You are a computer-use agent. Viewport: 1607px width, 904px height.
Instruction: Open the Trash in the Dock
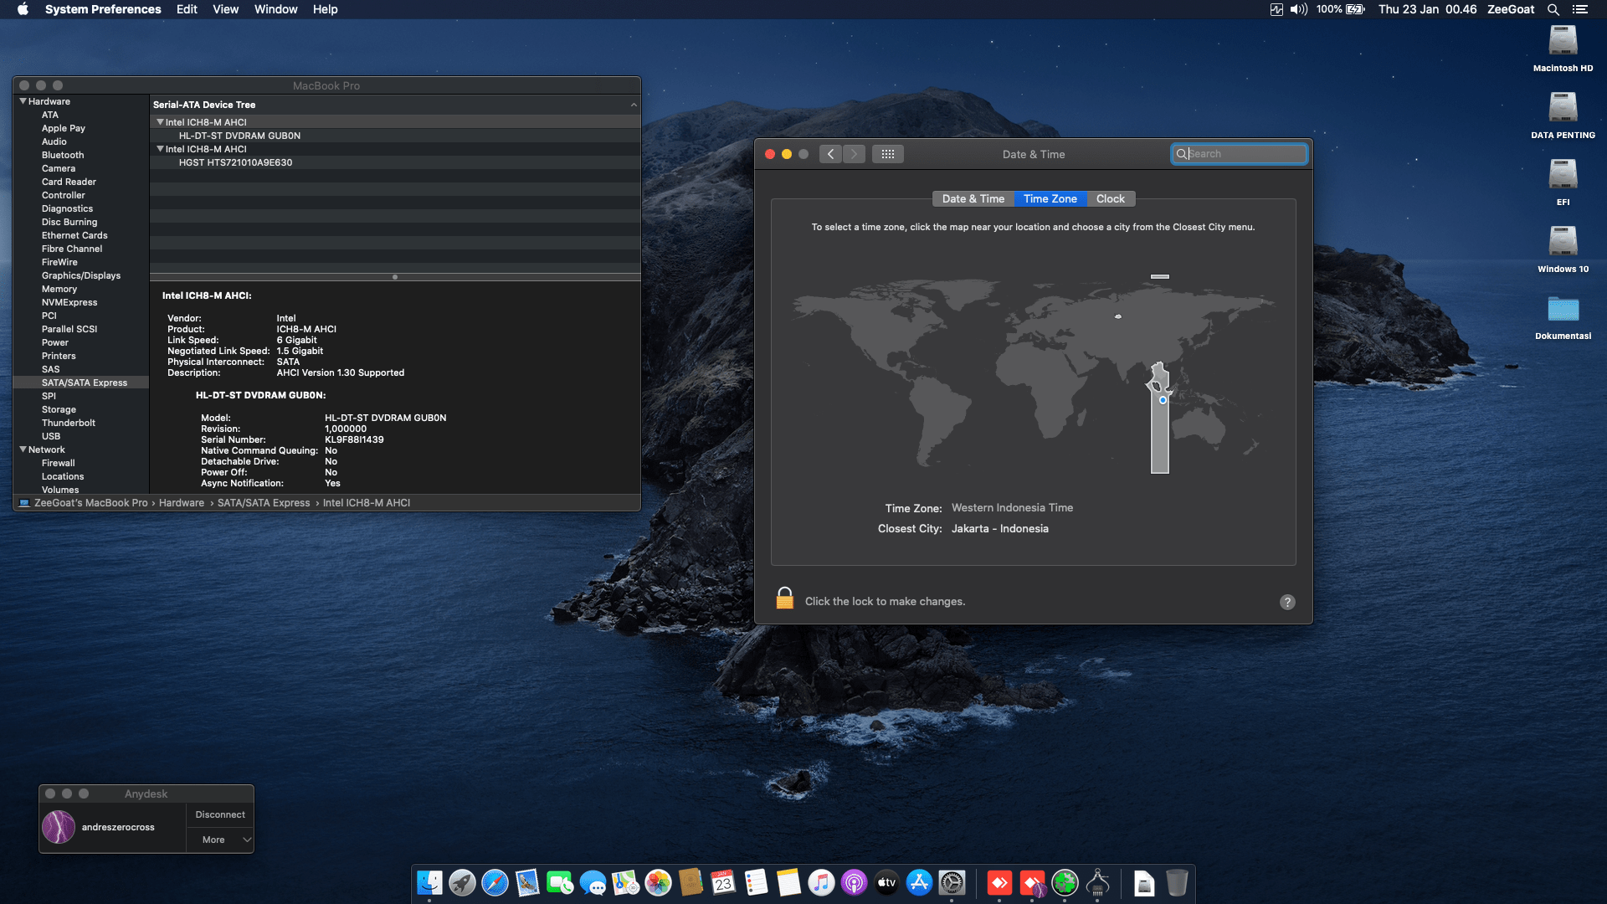pyautogui.click(x=1177, y=882)
